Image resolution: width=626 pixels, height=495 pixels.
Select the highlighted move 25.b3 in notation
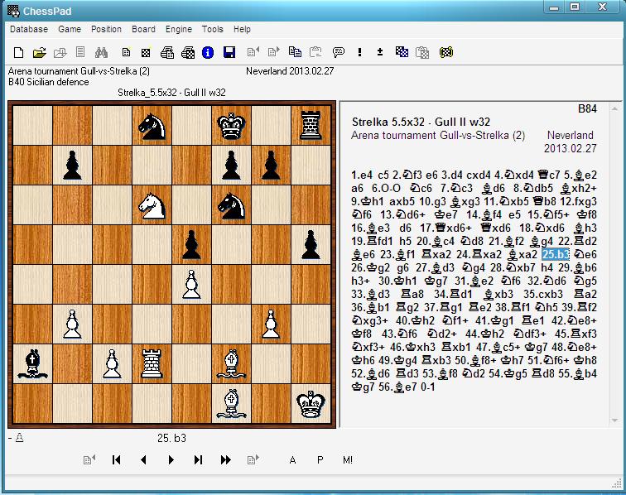(556, 254)
